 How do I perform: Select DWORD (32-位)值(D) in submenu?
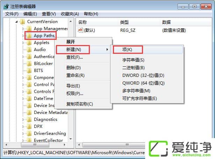point(147,75)
